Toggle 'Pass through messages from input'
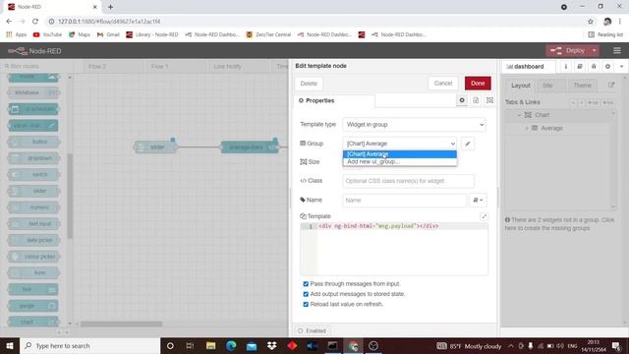This screenshot has width=629, height=354. tap(306, 284)
